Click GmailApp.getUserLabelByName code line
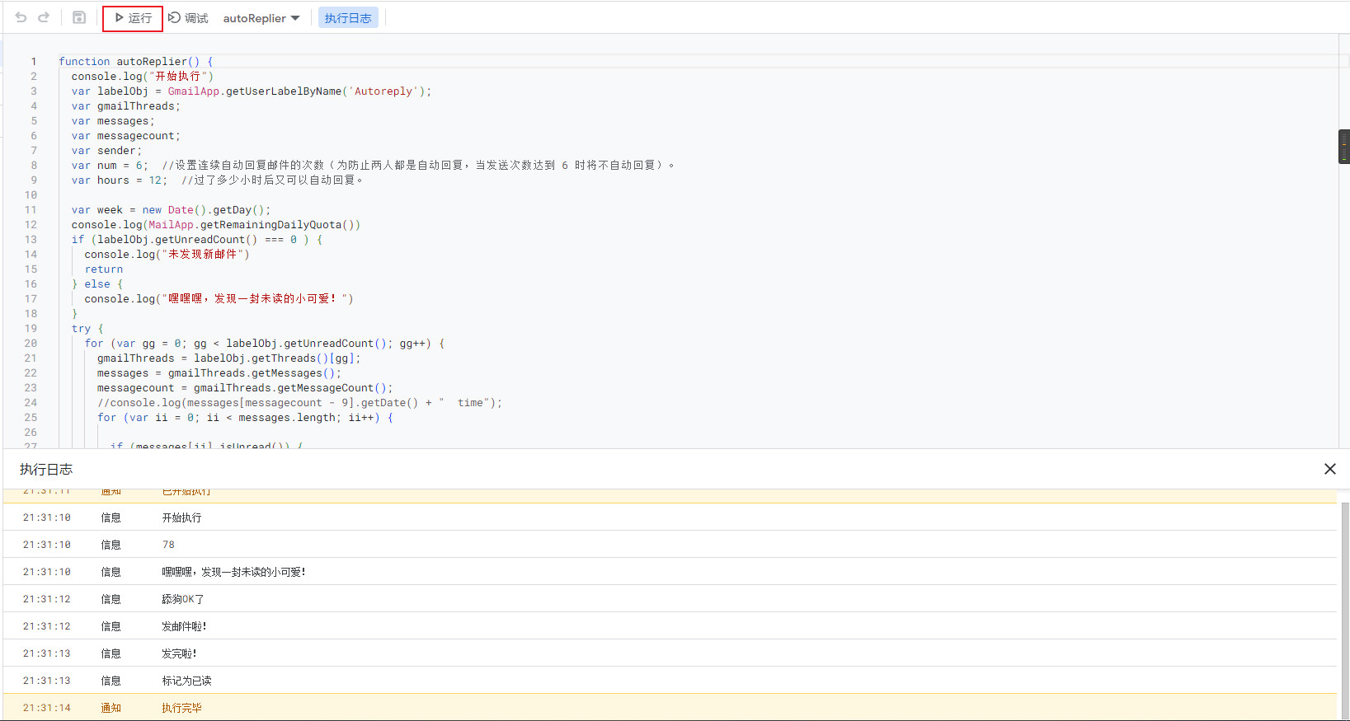The image size is (1350, 721). (x=252, y=91)
